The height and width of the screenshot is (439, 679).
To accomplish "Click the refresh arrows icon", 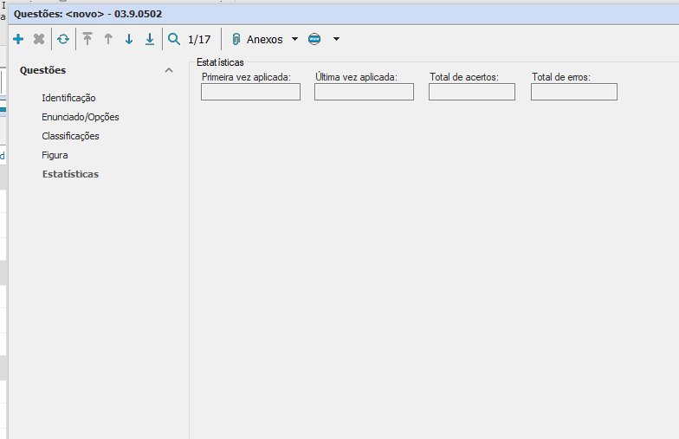I will click(x=63, y=39).
